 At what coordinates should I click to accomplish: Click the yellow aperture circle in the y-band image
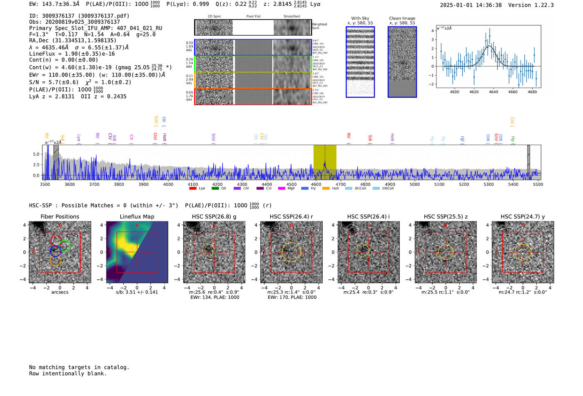point(523,252)
